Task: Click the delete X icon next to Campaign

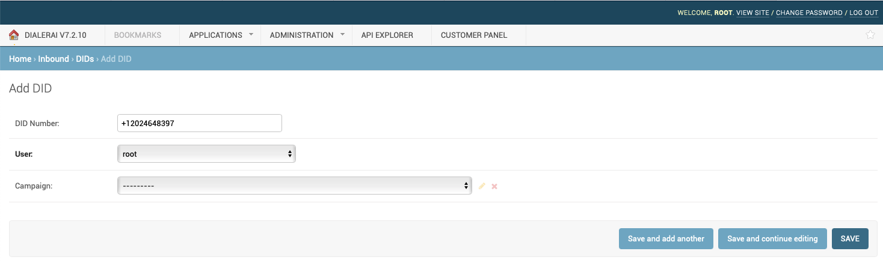Action: point(494,186)
